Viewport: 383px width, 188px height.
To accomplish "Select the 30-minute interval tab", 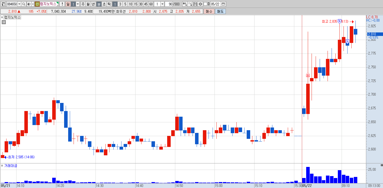I will coord(141,4).
